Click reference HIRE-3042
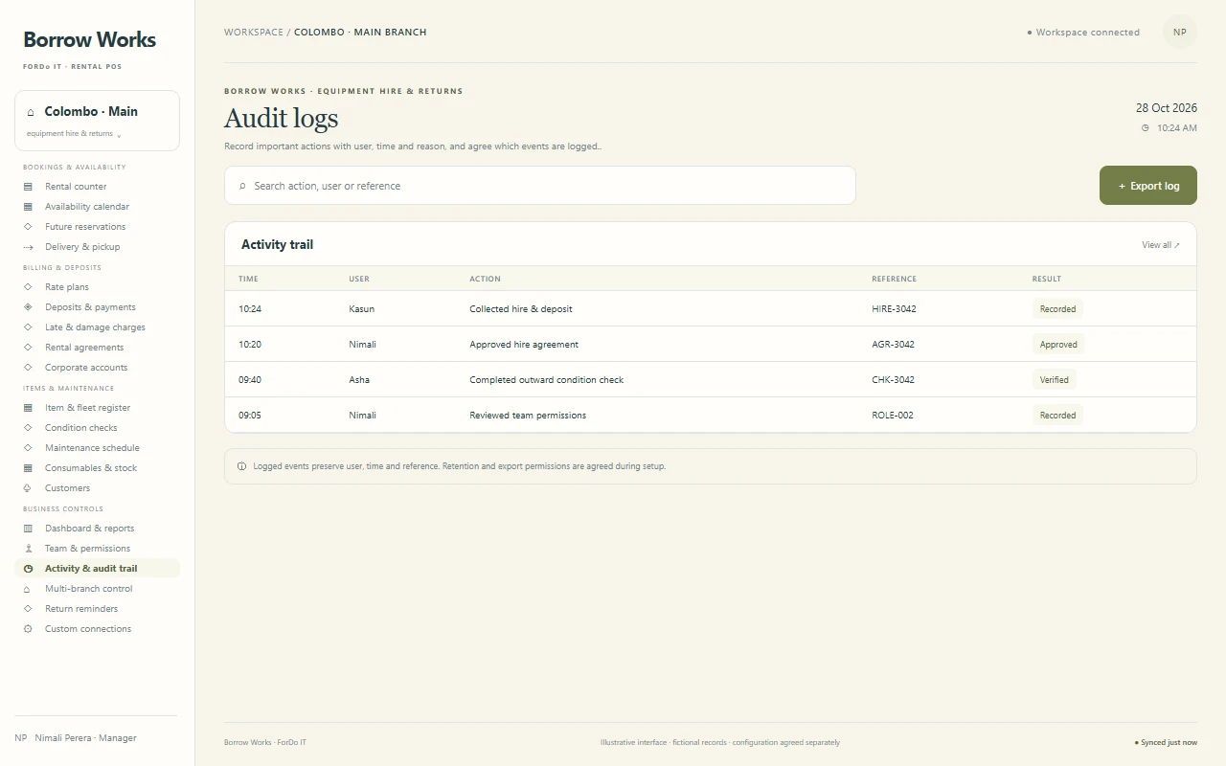 click(894, 309)
